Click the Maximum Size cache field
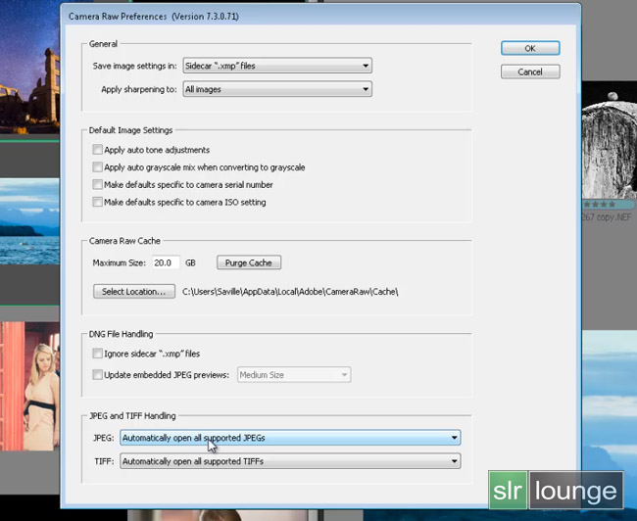Viewport: 637px width, 521px height. tap(166, 262)
